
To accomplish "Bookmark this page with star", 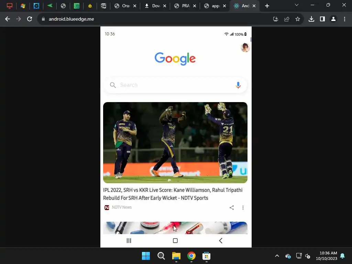I will pos(298,19).
